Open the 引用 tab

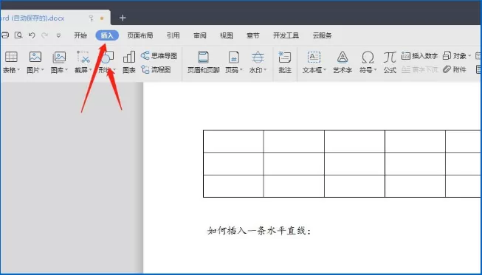pos(173,35)
